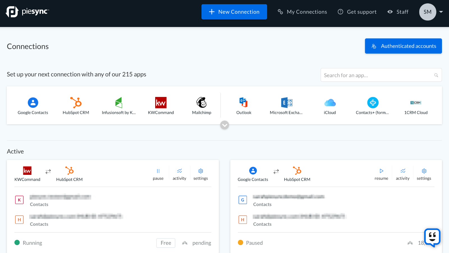Click HubSpot logo in Google Contacts card
This screenshot has width=449, height=253.
pyautogui.click(x=297, y=171)
